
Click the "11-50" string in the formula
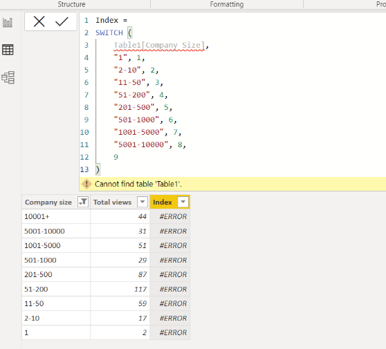pos(130,82)
